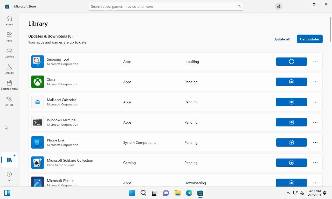Open the clock and date in taskbar

[x=315, y=193]
